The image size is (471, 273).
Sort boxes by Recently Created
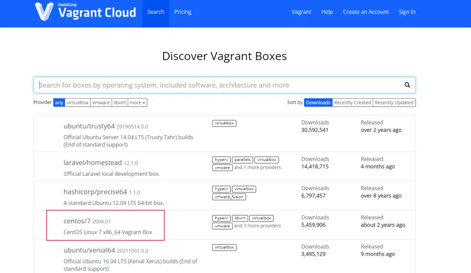[352, 102]
